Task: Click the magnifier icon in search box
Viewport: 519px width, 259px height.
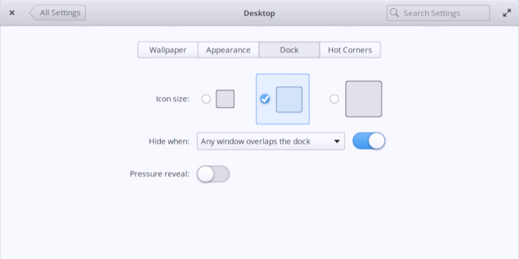Action: (x=394, y=13)
